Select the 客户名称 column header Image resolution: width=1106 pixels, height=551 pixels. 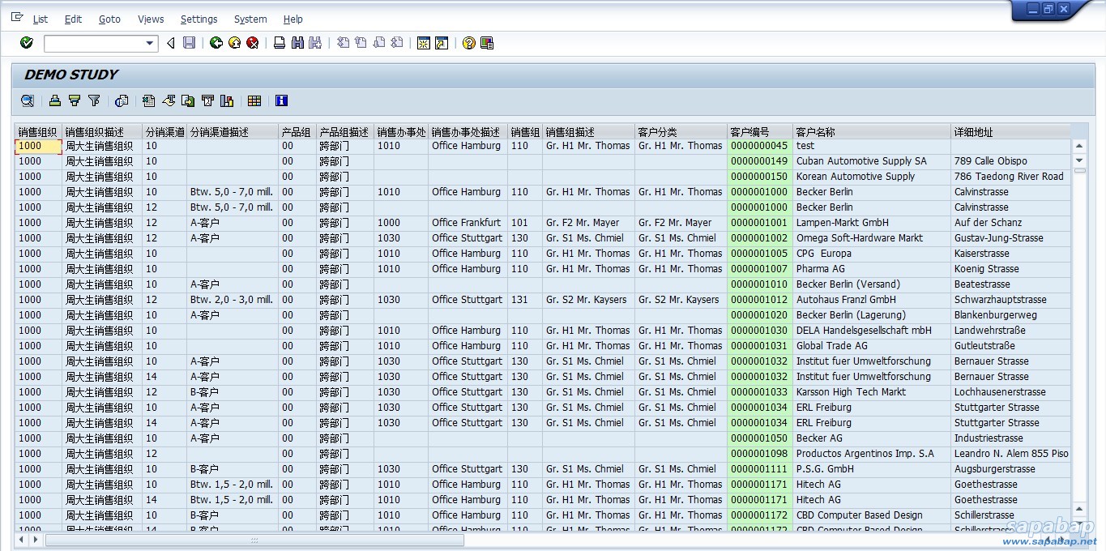pos(871,132)
